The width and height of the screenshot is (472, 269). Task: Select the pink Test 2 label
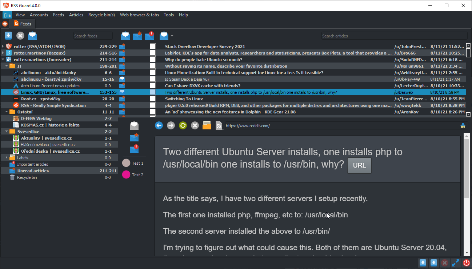126,175
